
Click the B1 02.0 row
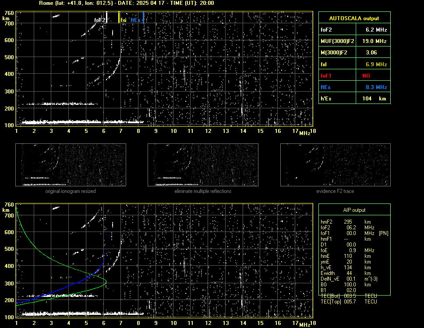click(x=338, y=290)
